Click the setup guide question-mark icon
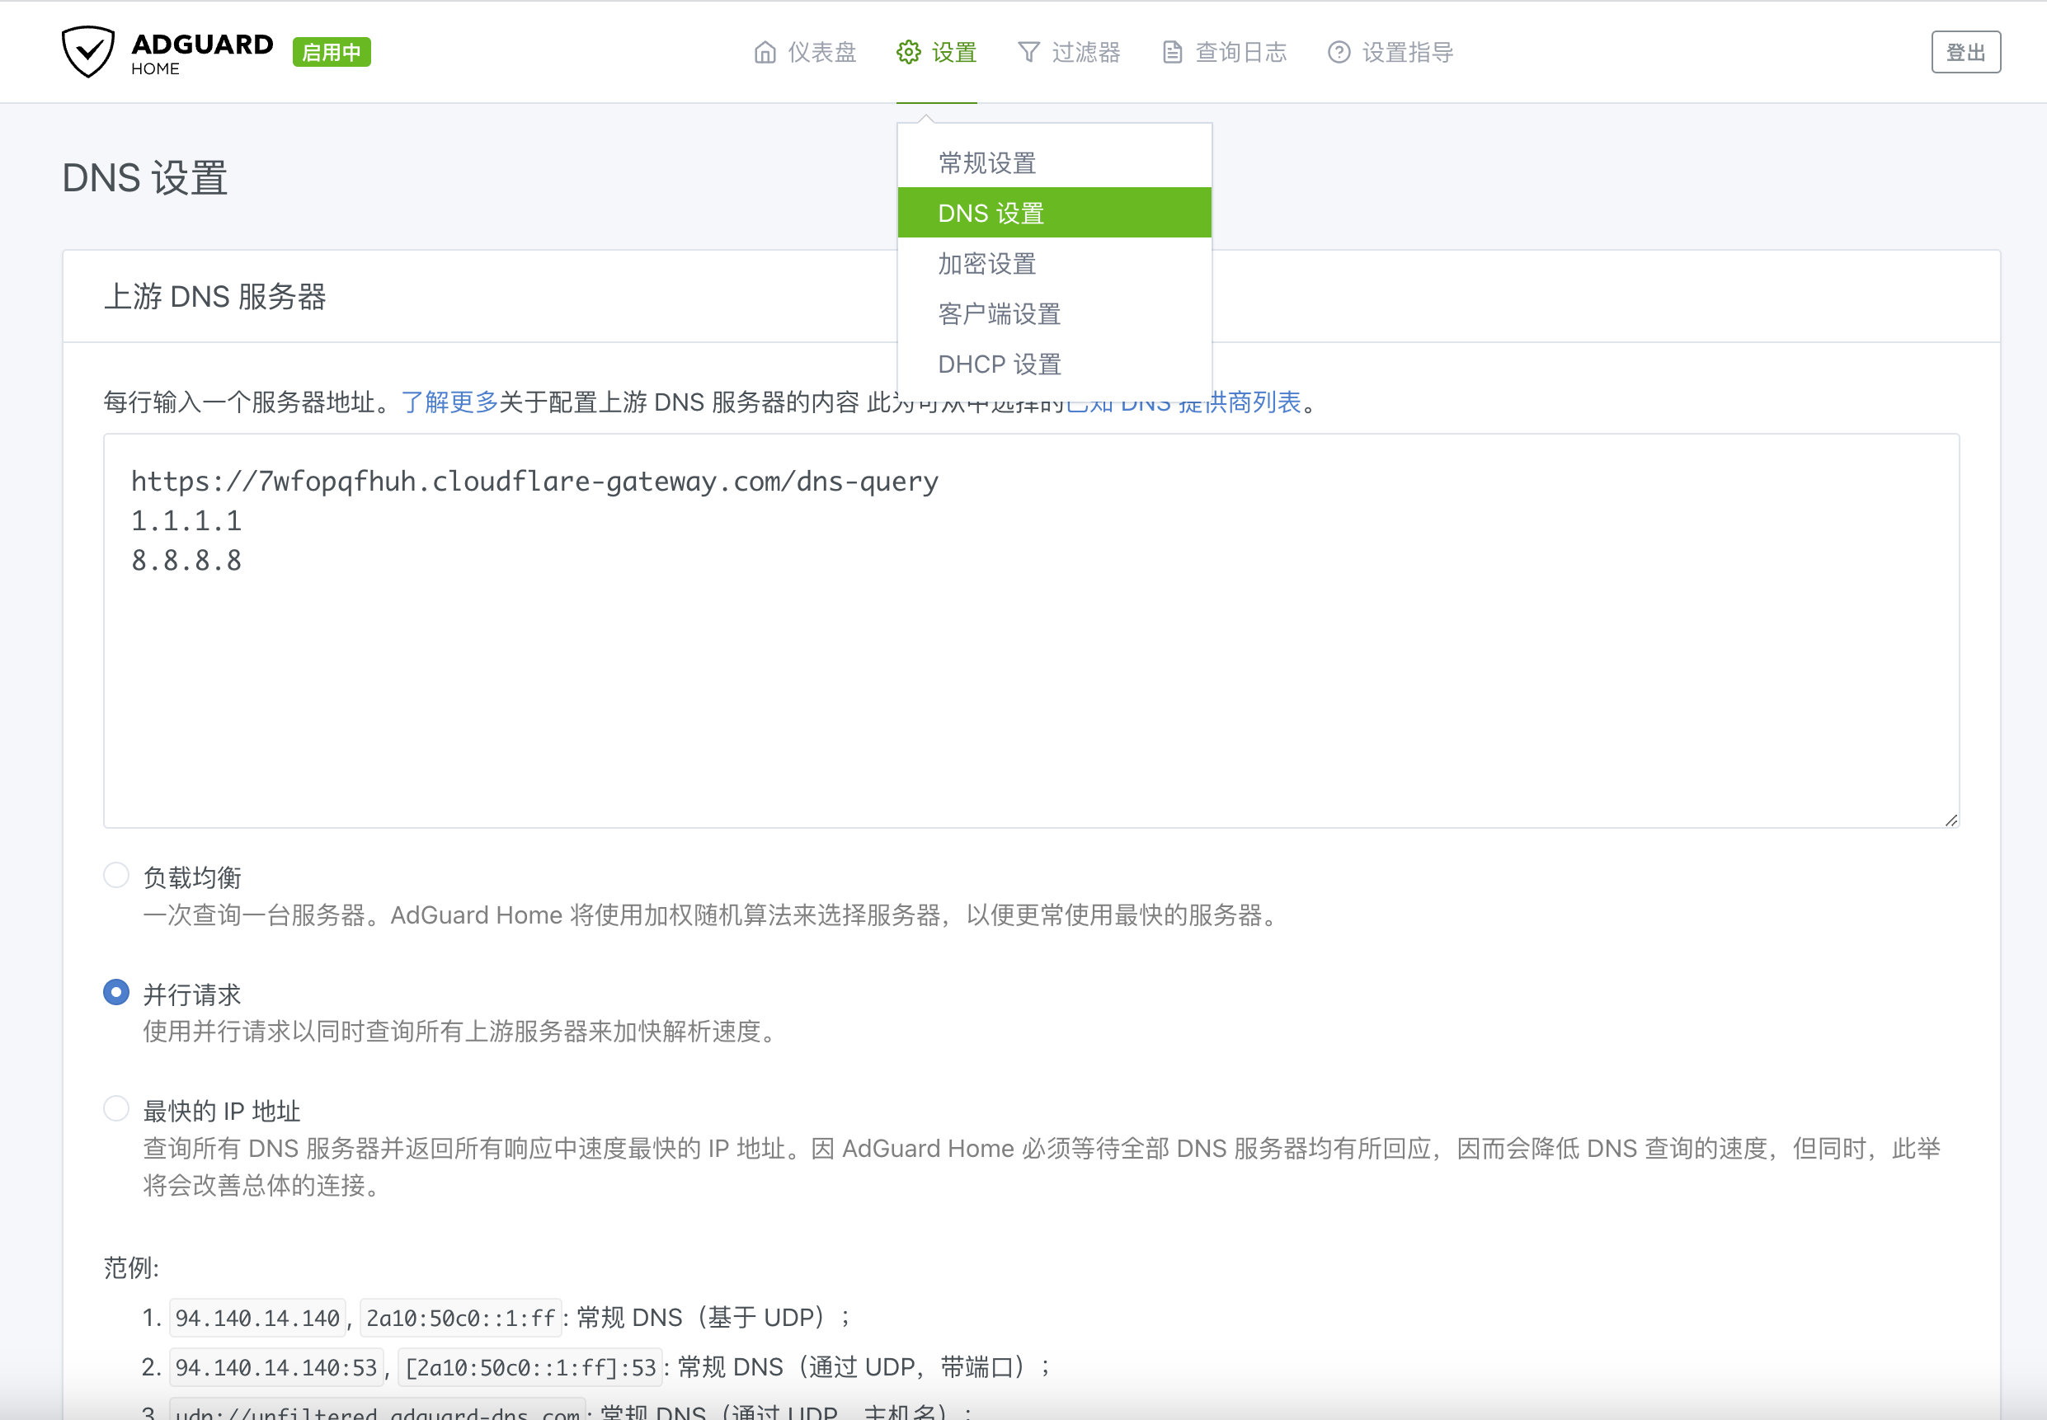This screenshot has width=2047, height=1420. [x=1339, y=53]
